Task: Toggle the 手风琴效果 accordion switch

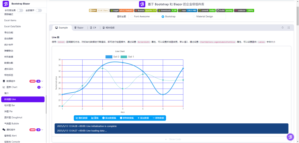Action: click(x=20, y=11)
